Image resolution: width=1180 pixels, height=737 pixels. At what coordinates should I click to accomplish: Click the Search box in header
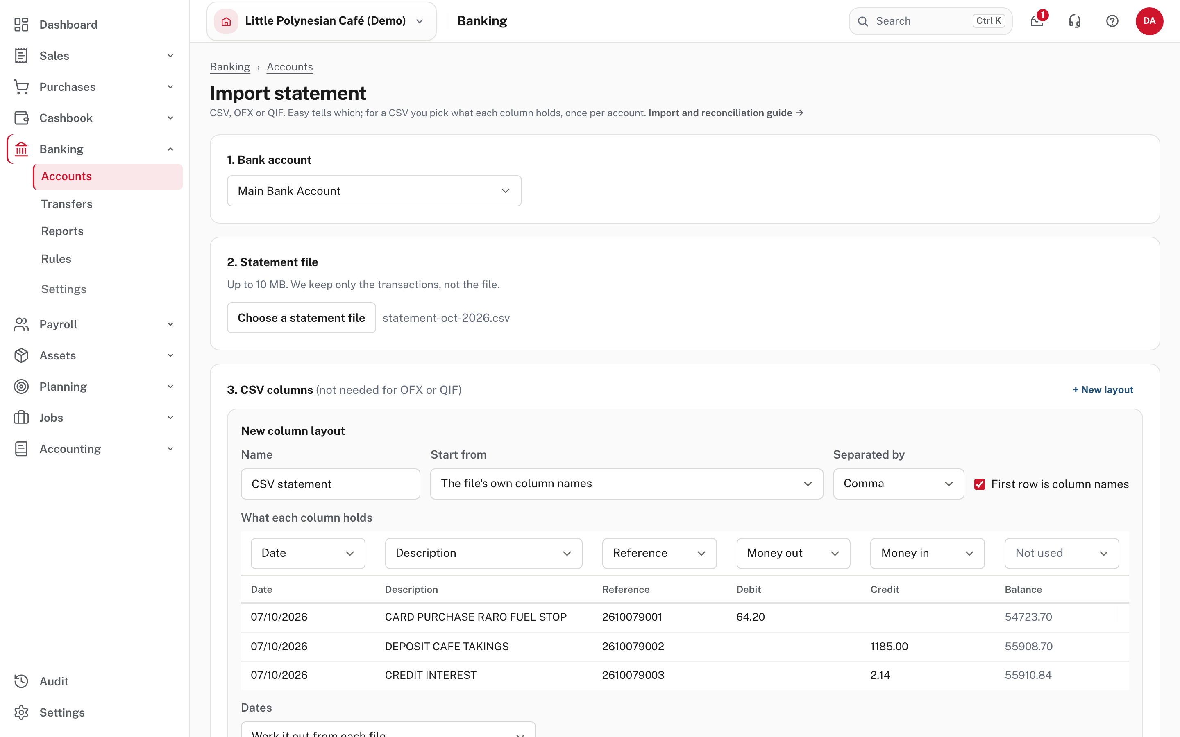(930, 21)
